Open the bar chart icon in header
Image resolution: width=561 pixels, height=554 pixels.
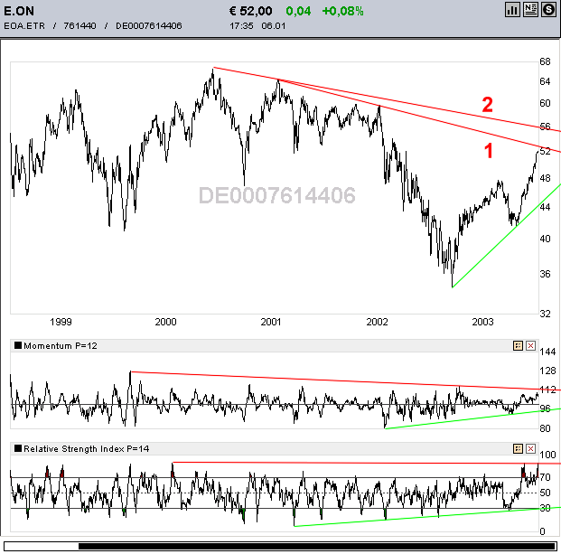[512, 10]
